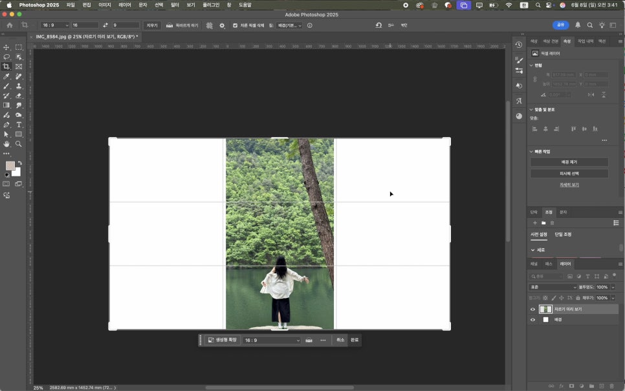
Task: Collapse the 변형 section
Action: [531, 65]
